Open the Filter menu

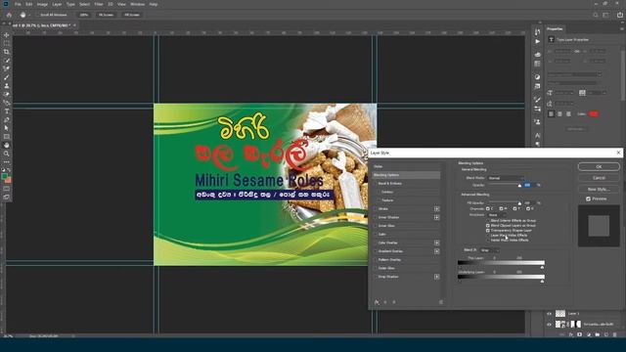pyautogui.click(x=99, y=4)
